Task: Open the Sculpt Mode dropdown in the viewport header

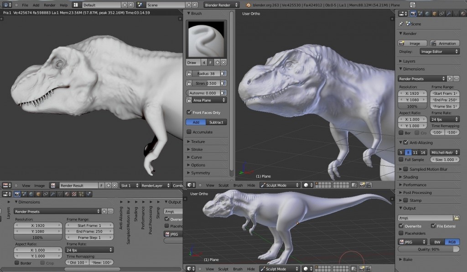Action: pos(279,185)
